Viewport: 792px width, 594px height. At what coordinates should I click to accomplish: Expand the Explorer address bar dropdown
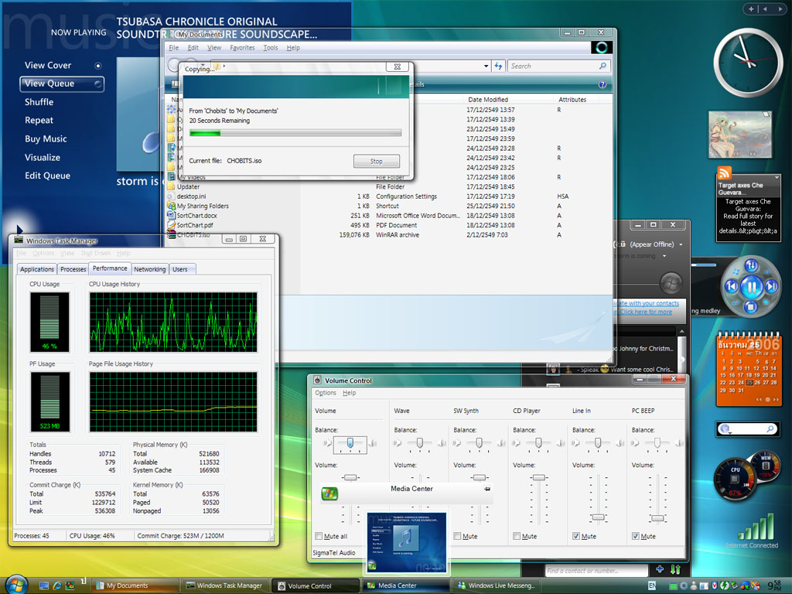click(486, 67)
